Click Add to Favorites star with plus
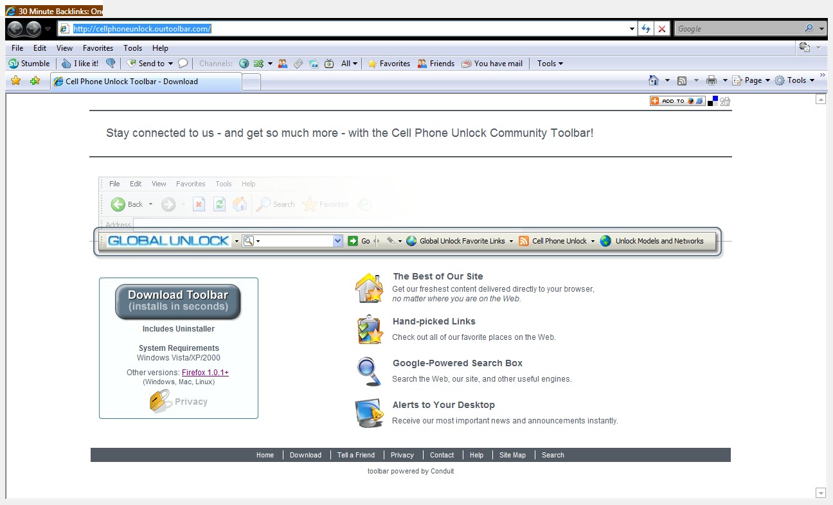Viewport: 833px width, 505px height. point(35,81)
